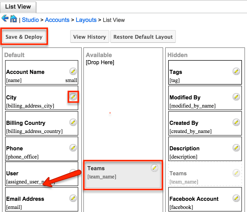Edit the Tags field

[x=236, y=71]
